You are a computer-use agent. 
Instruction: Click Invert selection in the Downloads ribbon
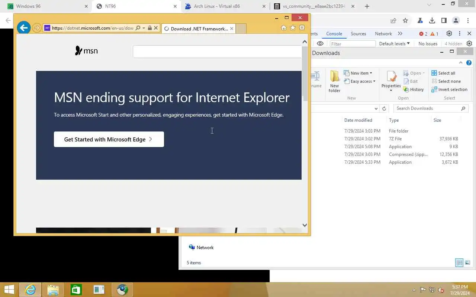coord(449,89)
